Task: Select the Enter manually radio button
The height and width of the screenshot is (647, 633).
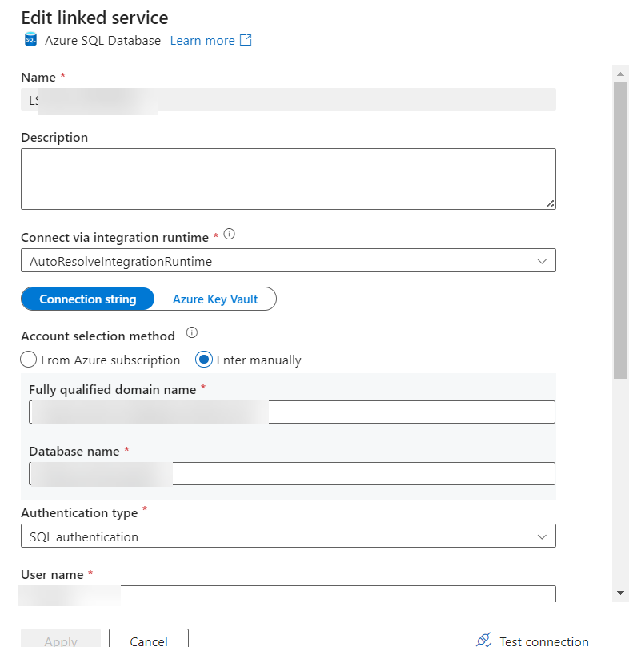Action: point(205,360)
